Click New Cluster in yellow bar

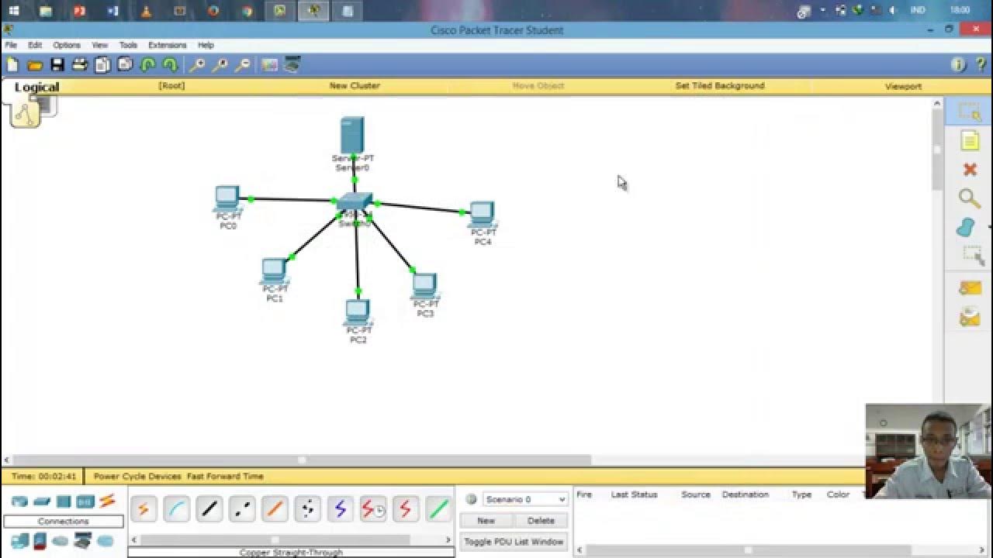pos(355,86)
